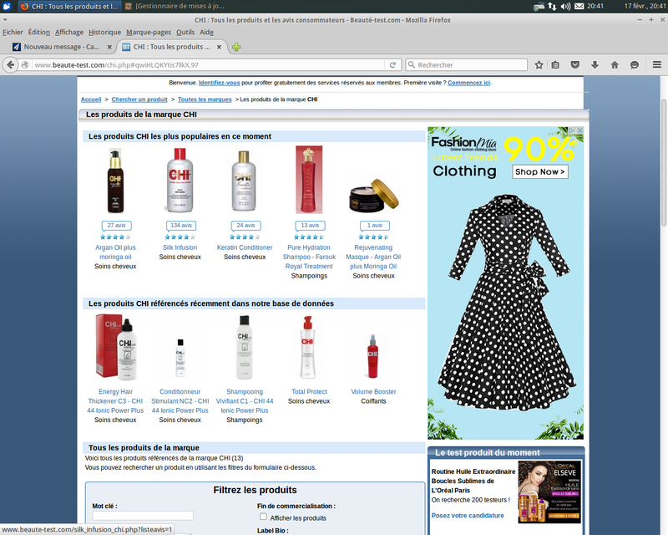The height and width of the screenshot is (535, 668).
Task: Tick 'Afficher les produits' checkbox
Action: pos(263,517)
